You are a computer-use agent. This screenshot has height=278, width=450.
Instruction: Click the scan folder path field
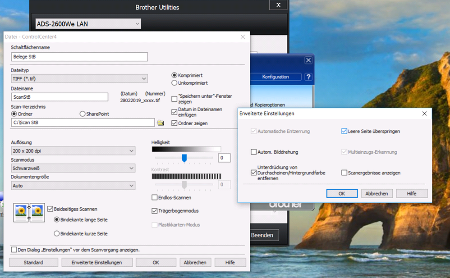click(x=83, y=123)
